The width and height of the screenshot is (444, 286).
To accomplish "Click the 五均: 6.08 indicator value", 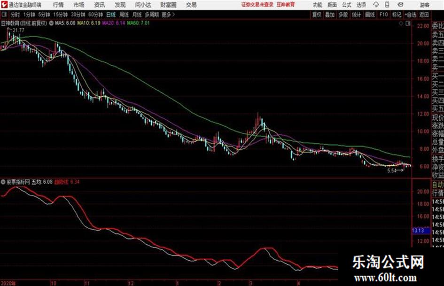I will [42, 182].
